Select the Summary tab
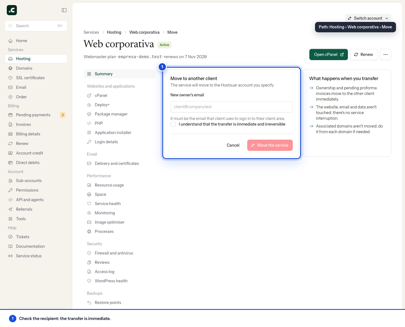This screenshot has width=405, height=327. (x=120, y=74)
